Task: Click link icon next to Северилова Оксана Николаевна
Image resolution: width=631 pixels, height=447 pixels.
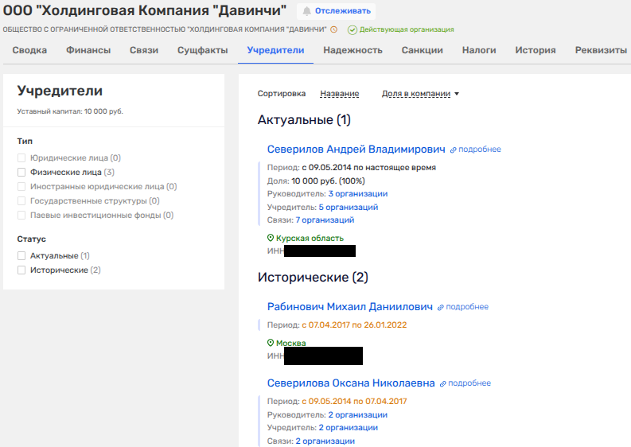Action: pos(443,383)
